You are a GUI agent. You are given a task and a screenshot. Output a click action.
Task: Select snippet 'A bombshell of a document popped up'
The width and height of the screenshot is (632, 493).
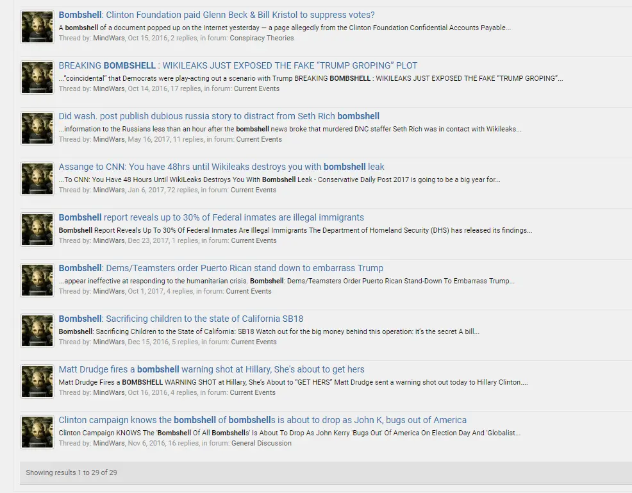click(285, 28)
